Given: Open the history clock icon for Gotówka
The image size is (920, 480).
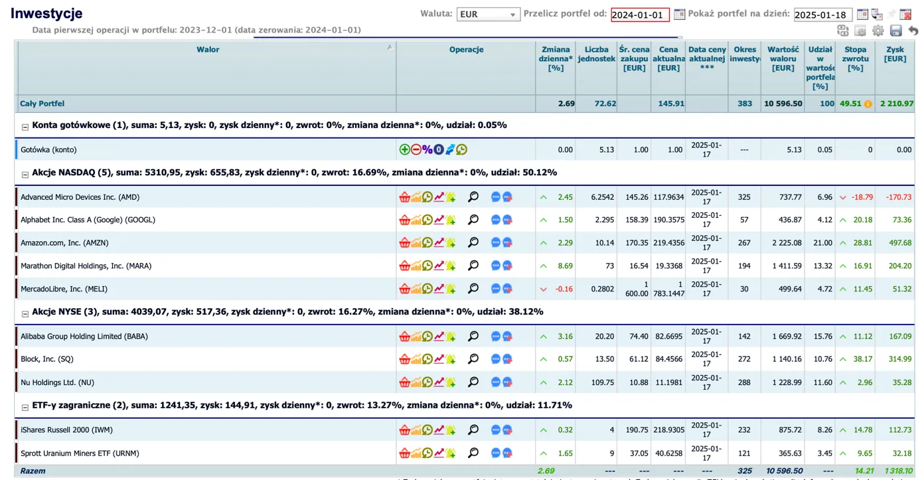Looking at the screenshot, I should click(461, 149).
